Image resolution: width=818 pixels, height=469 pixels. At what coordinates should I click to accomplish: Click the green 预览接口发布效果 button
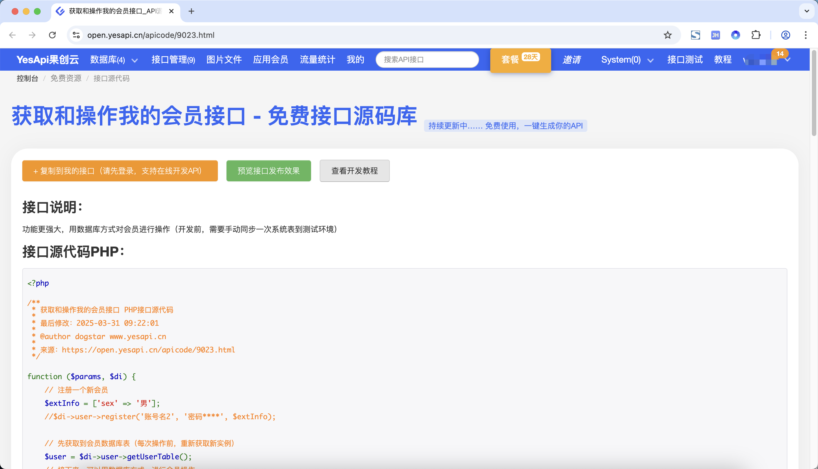268,171
